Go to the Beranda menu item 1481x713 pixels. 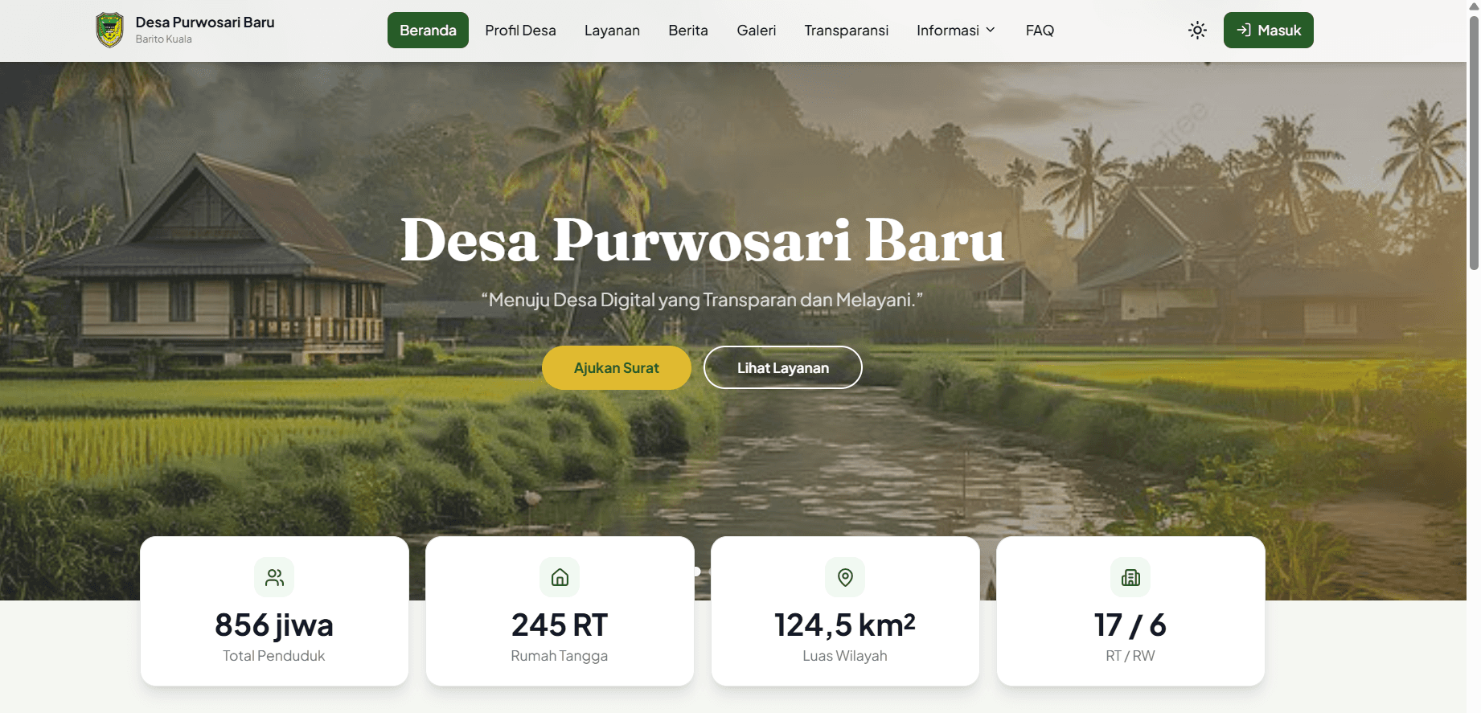coord(428,31)
